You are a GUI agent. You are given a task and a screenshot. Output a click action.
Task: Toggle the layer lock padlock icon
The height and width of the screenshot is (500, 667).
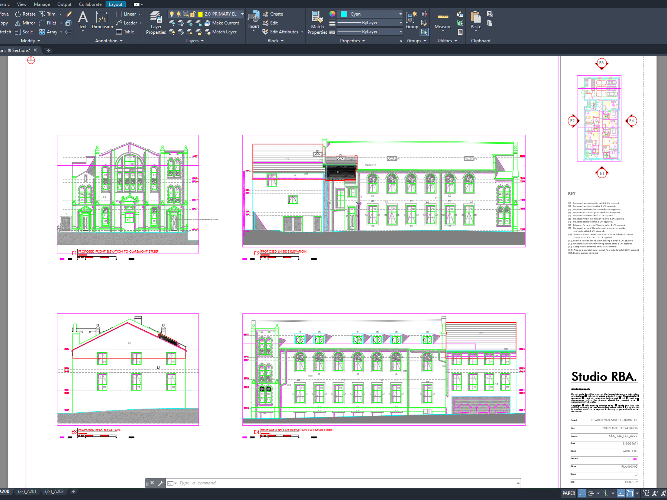(x=193, y=14)
